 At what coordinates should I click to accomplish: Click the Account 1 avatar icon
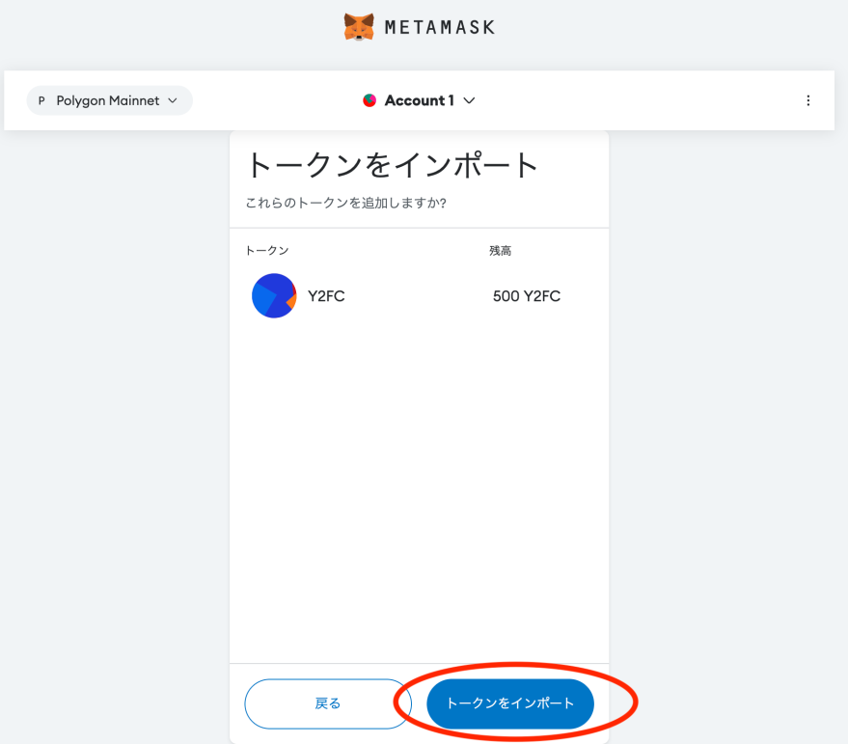(x=369, y=100)
